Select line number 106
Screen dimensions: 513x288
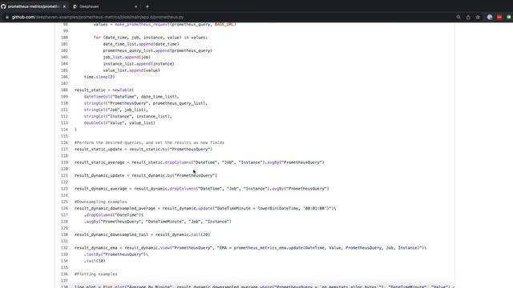pyautogui.click(x=64, y=77)
